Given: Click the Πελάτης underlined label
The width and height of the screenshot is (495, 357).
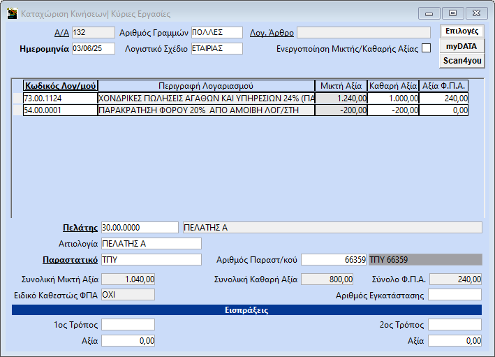Looking at the screenshot, I should tap(80, 228).
